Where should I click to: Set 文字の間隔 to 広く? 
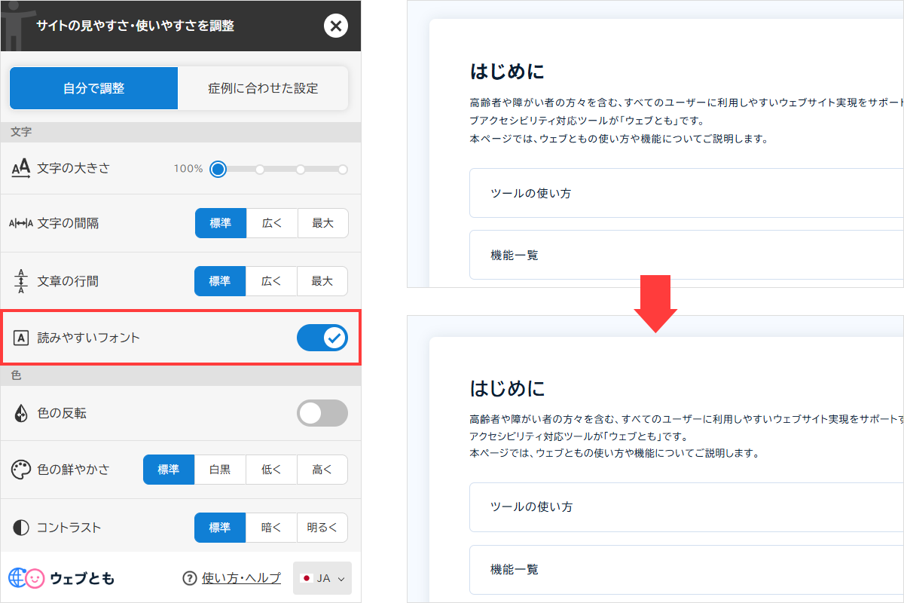(271, 223)
